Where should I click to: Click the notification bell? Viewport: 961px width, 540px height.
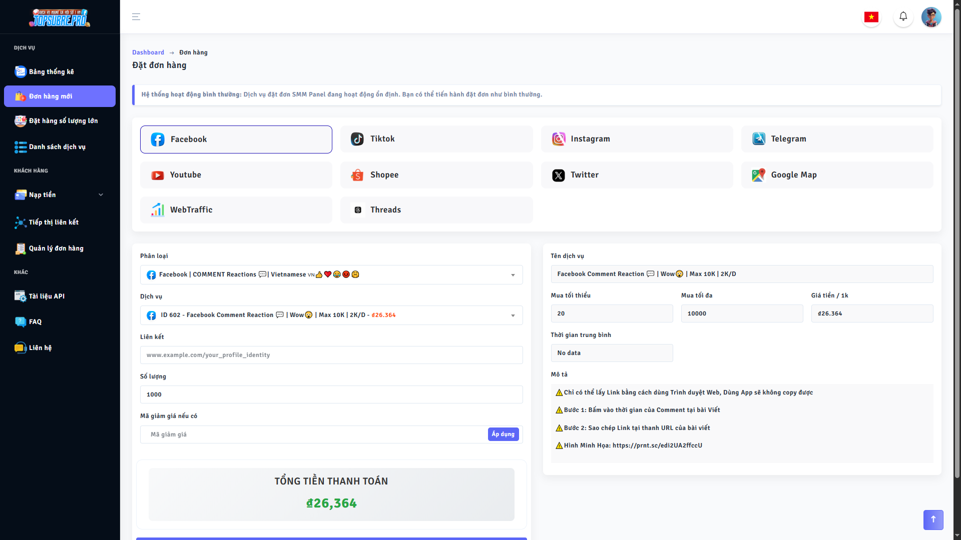point(903,16)
